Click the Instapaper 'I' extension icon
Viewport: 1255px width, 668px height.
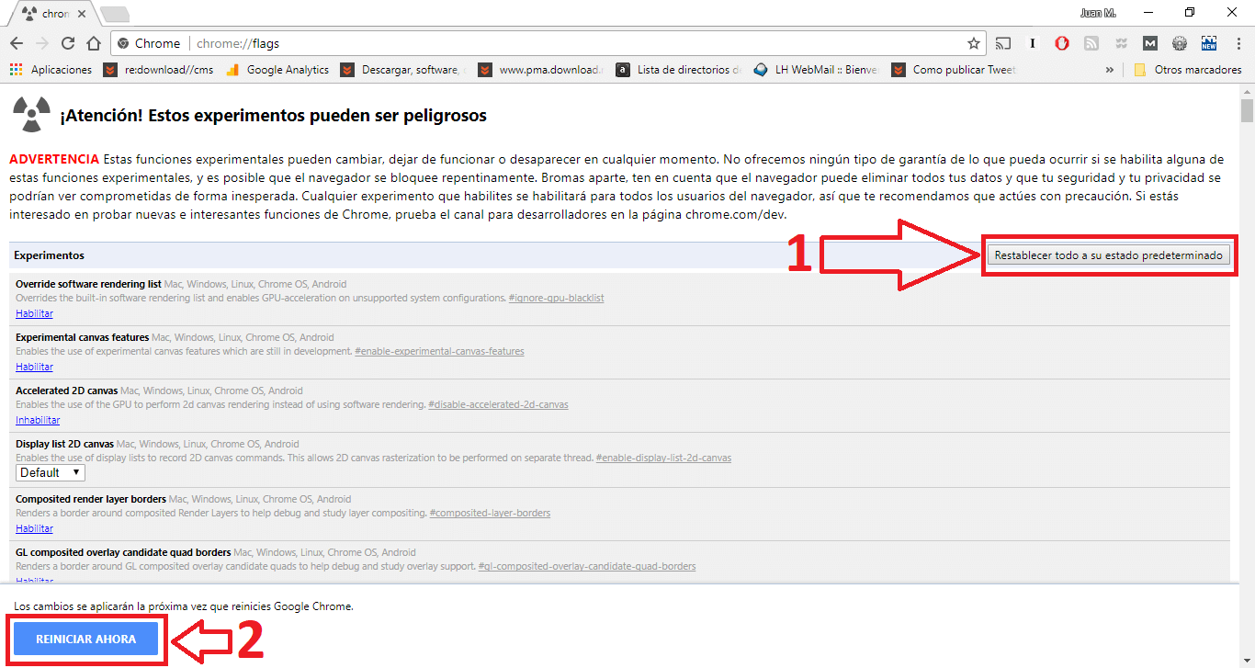1033,43
